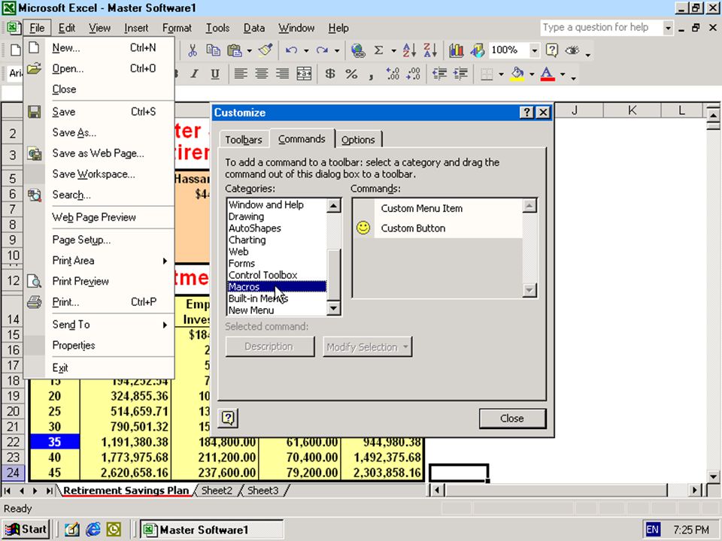Insert hyperlink with the globe icon

tap(358, 50)
